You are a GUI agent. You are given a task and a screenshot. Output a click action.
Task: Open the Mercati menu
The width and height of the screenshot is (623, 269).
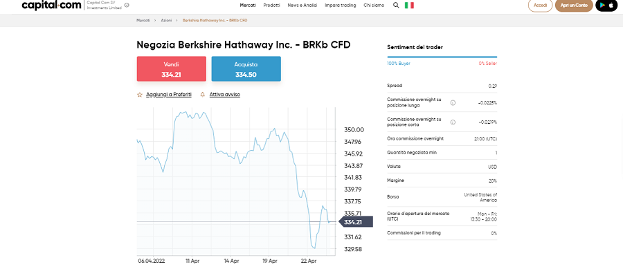[x=248, y=5]
